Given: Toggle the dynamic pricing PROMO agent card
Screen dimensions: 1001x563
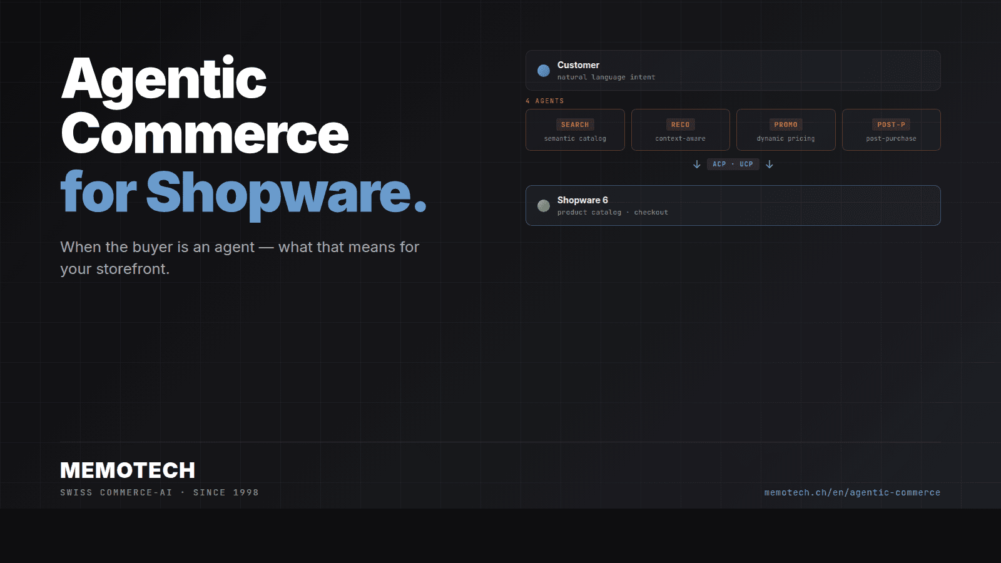Looking at the screenshot, I should coord(785,129).
